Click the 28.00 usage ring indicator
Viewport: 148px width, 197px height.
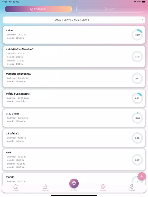[137, 118]
